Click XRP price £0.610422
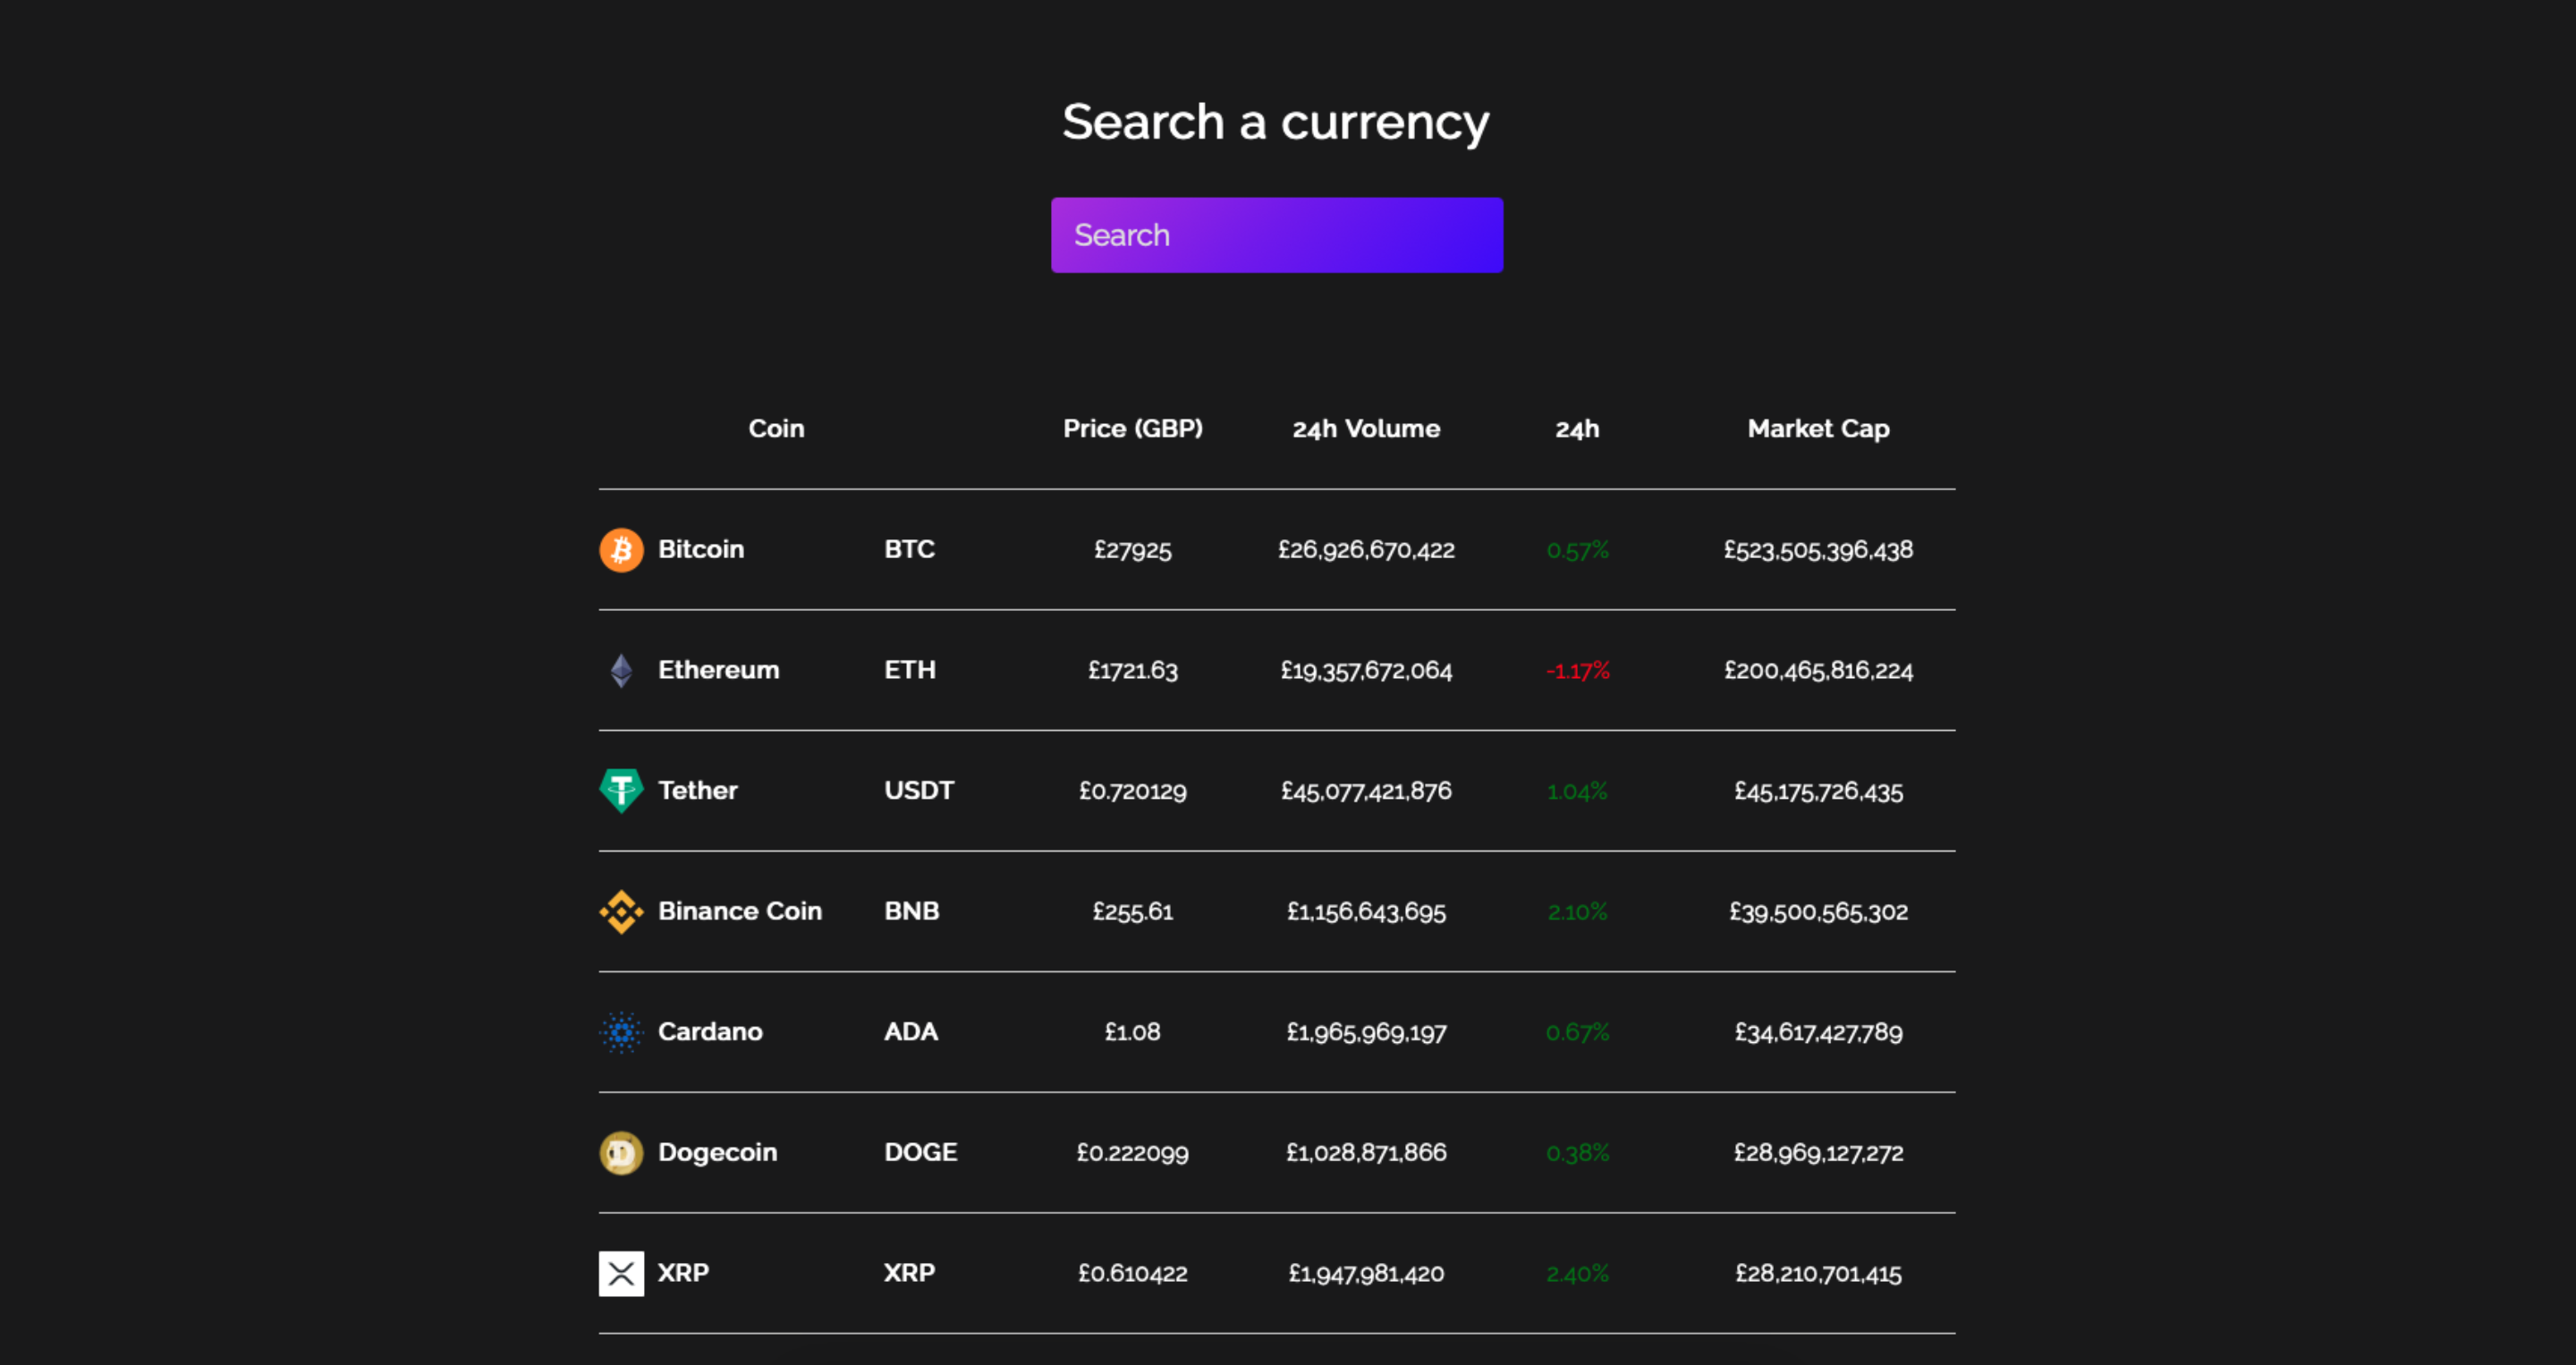The width and height of the screenshot is (2576, 1365). (1133, 1273)
